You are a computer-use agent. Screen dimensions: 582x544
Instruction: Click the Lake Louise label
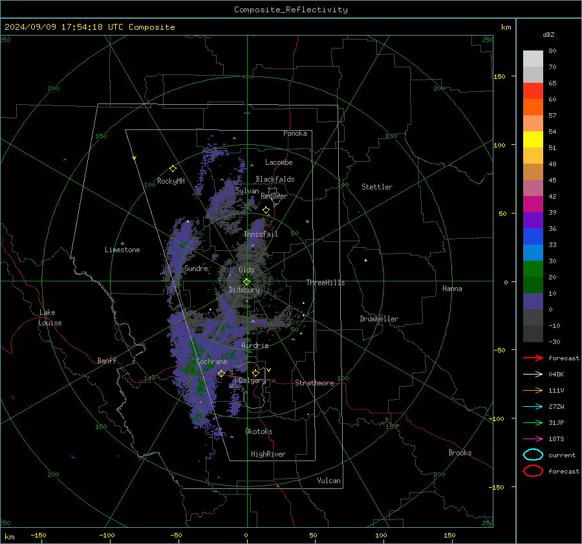click(x=50, y=318)
